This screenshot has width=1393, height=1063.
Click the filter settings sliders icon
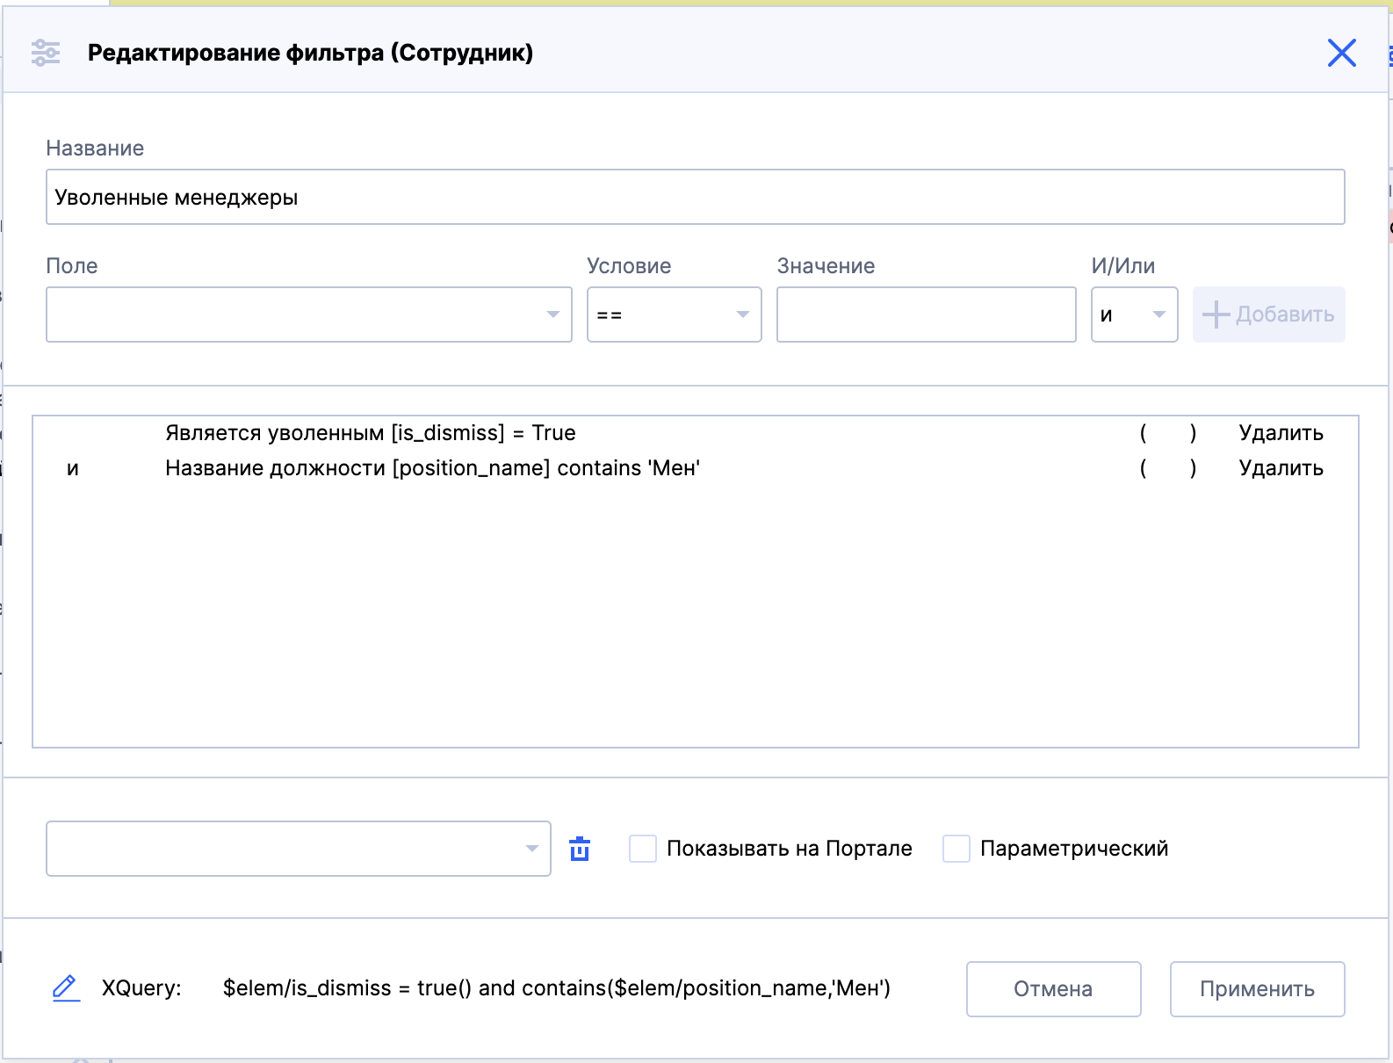[x=46, y=53]
